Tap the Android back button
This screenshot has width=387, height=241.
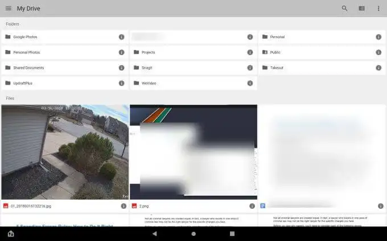point(154,234)
